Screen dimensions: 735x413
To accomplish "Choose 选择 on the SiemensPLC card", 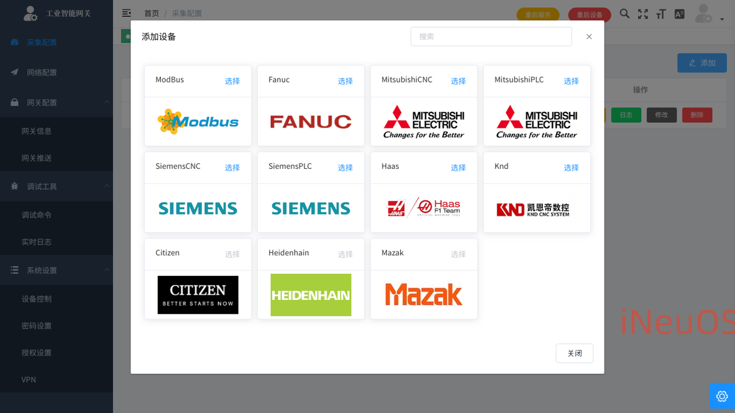I will (x=345, y=167).
